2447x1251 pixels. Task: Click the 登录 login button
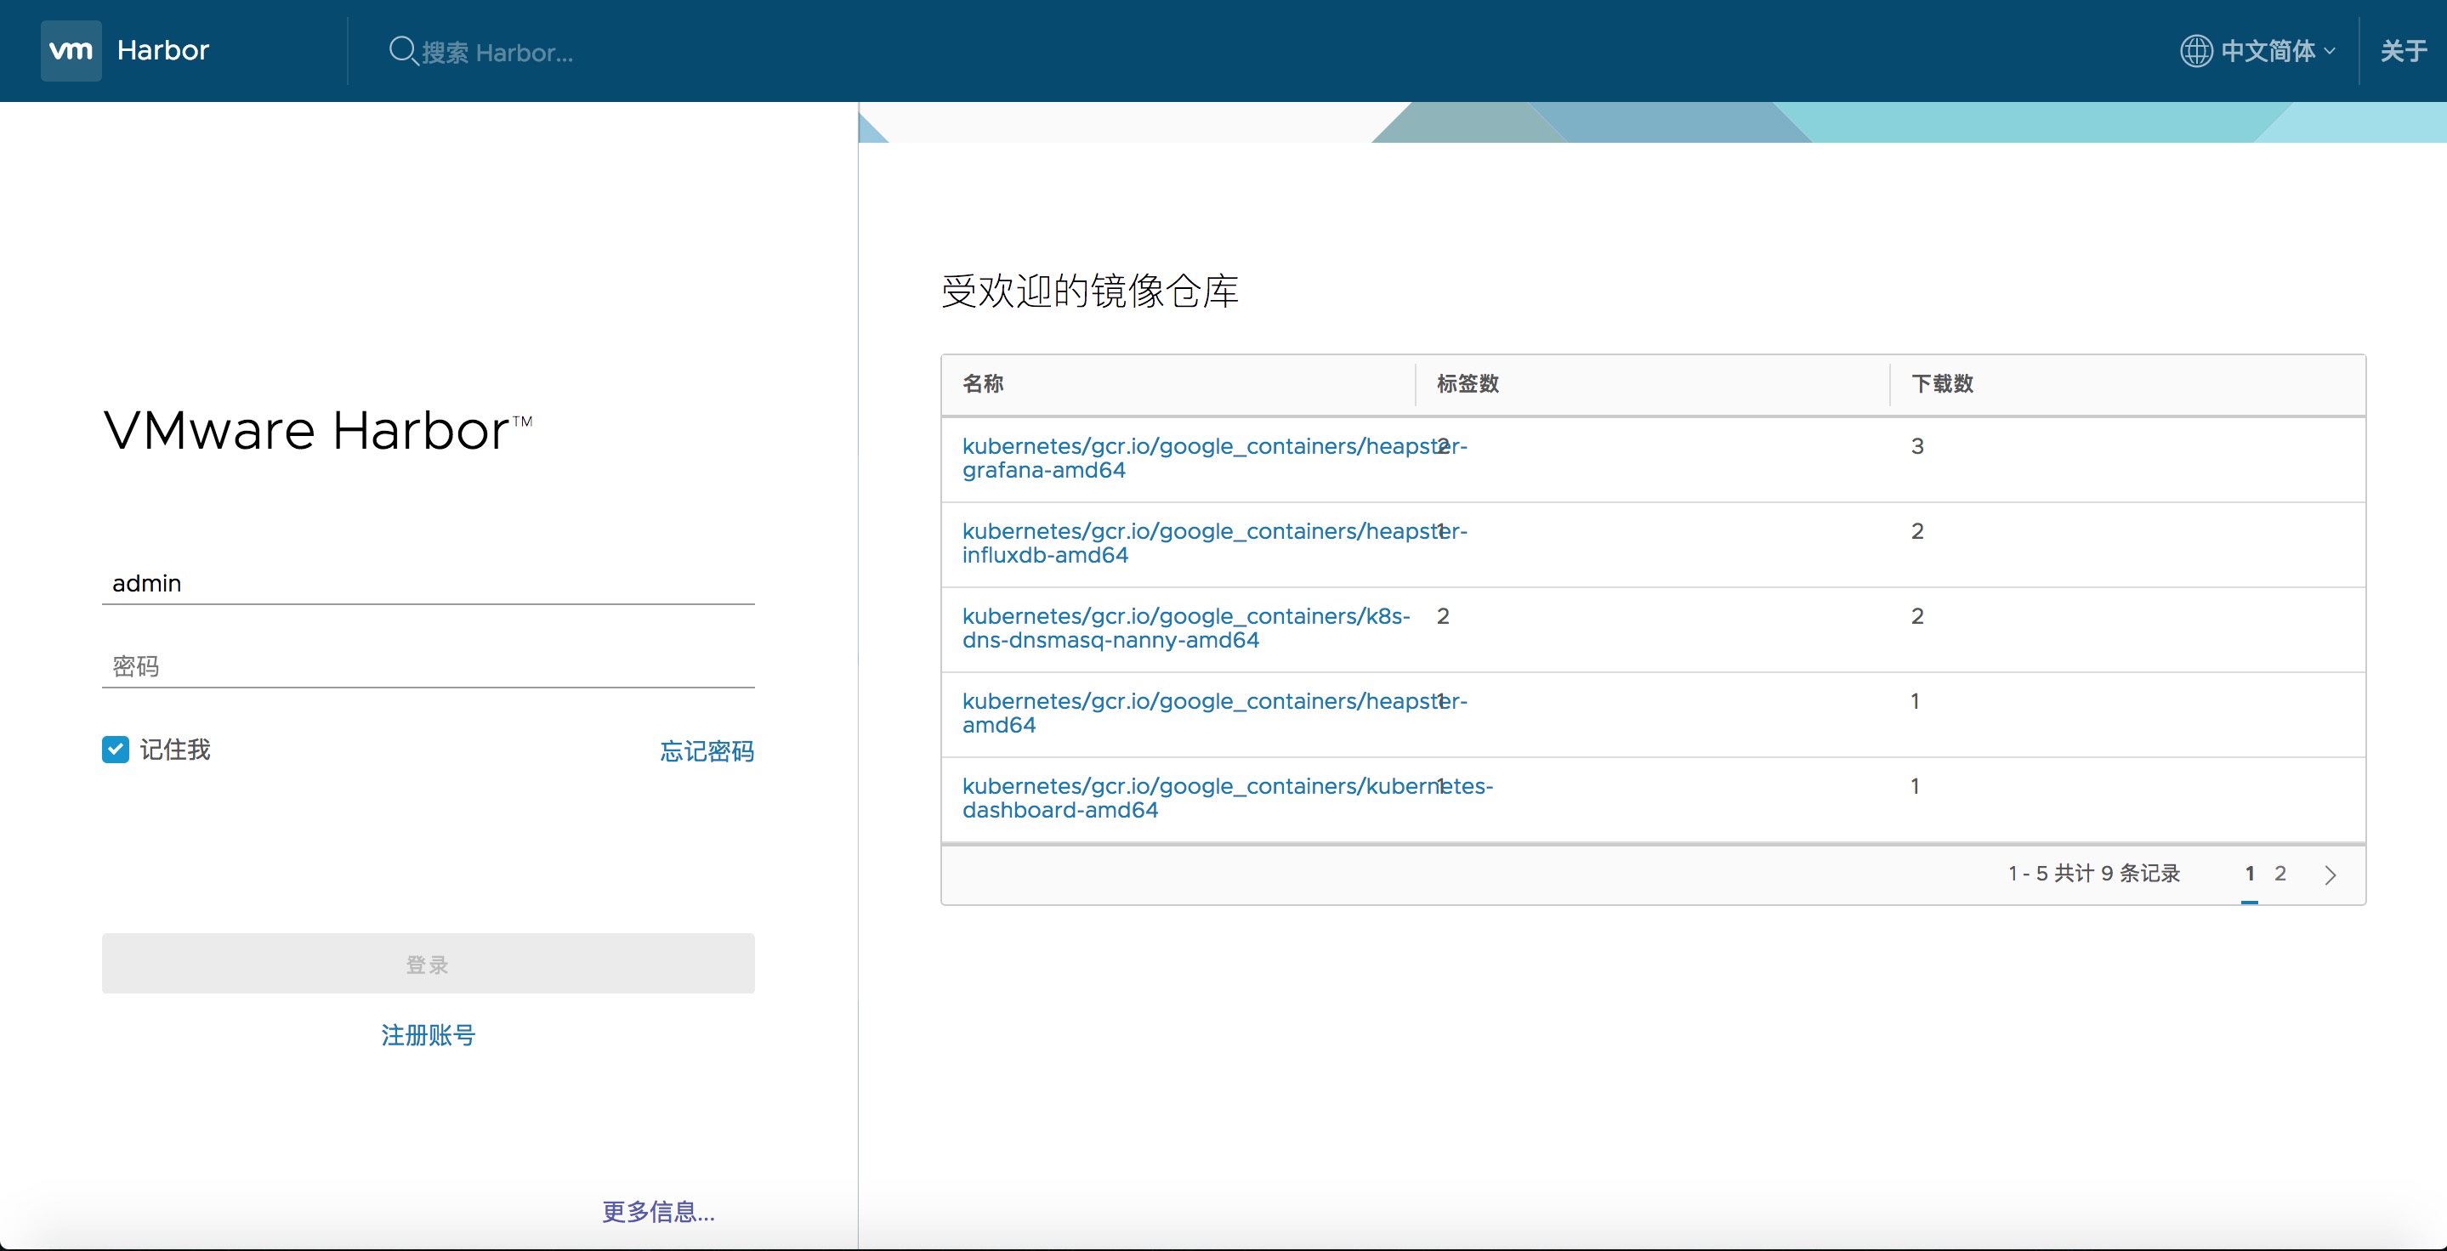click(428, 964)
